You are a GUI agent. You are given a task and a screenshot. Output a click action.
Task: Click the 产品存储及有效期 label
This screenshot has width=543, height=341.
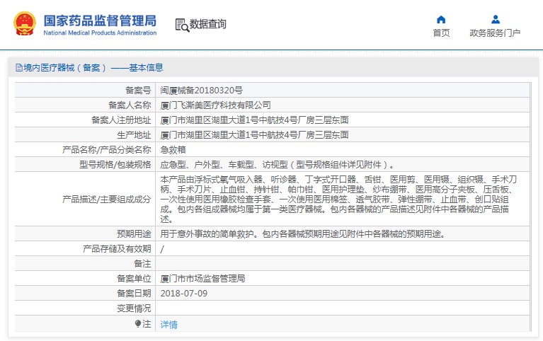click(x=117, y=249)
